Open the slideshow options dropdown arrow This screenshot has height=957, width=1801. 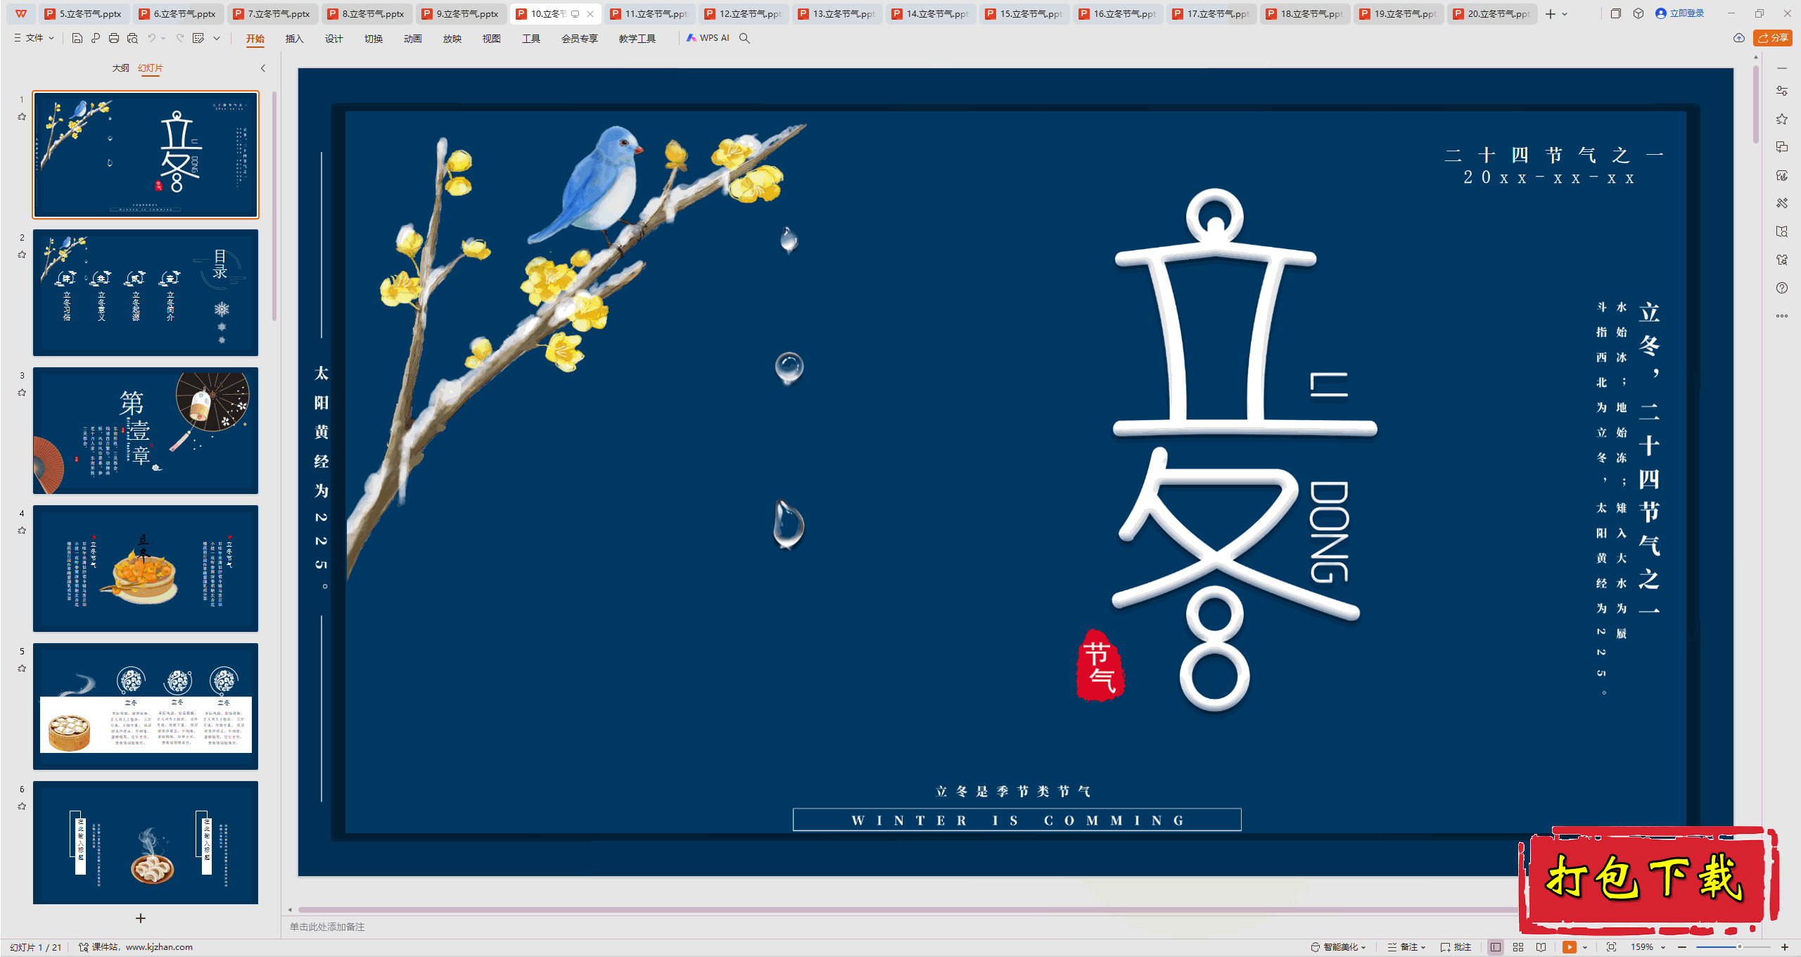1585,947
